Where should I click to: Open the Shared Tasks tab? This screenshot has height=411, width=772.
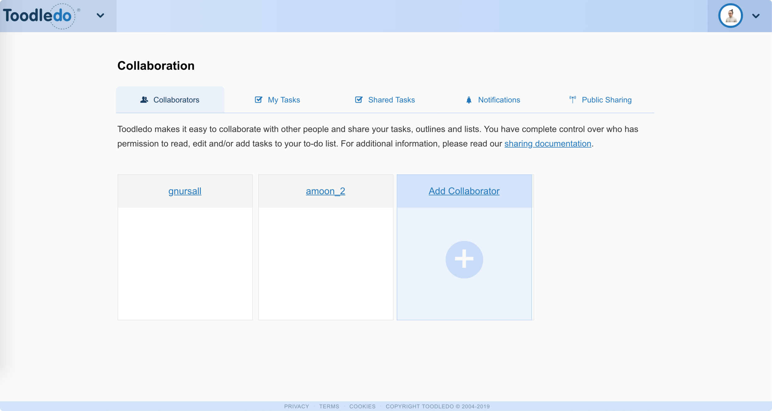(x=385, y=100)
